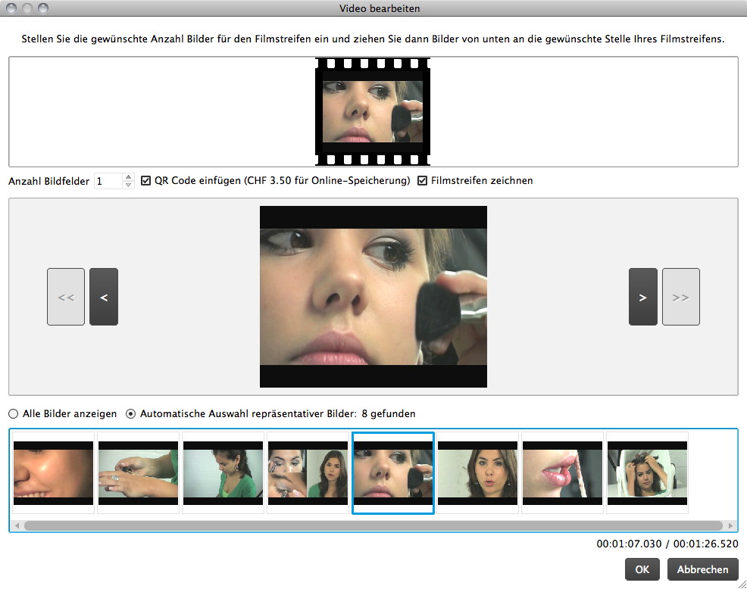Select the split-screen eye makeup thumbnail

[308, 473]
